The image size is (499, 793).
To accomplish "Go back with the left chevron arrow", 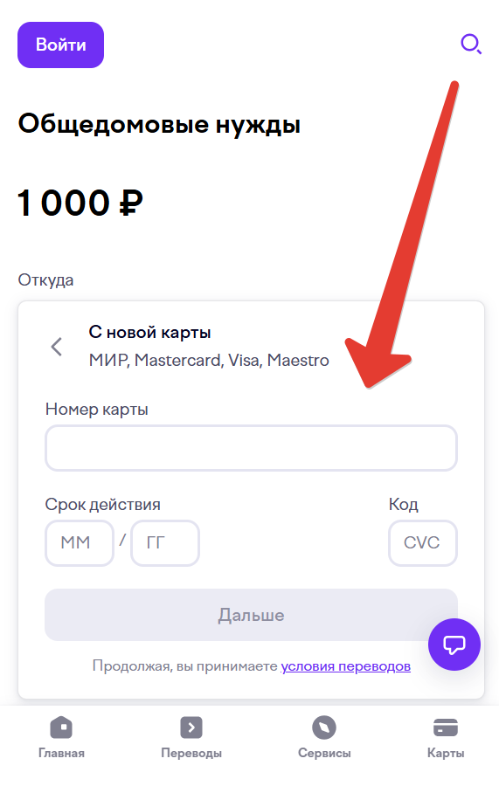I will [57, 347].
